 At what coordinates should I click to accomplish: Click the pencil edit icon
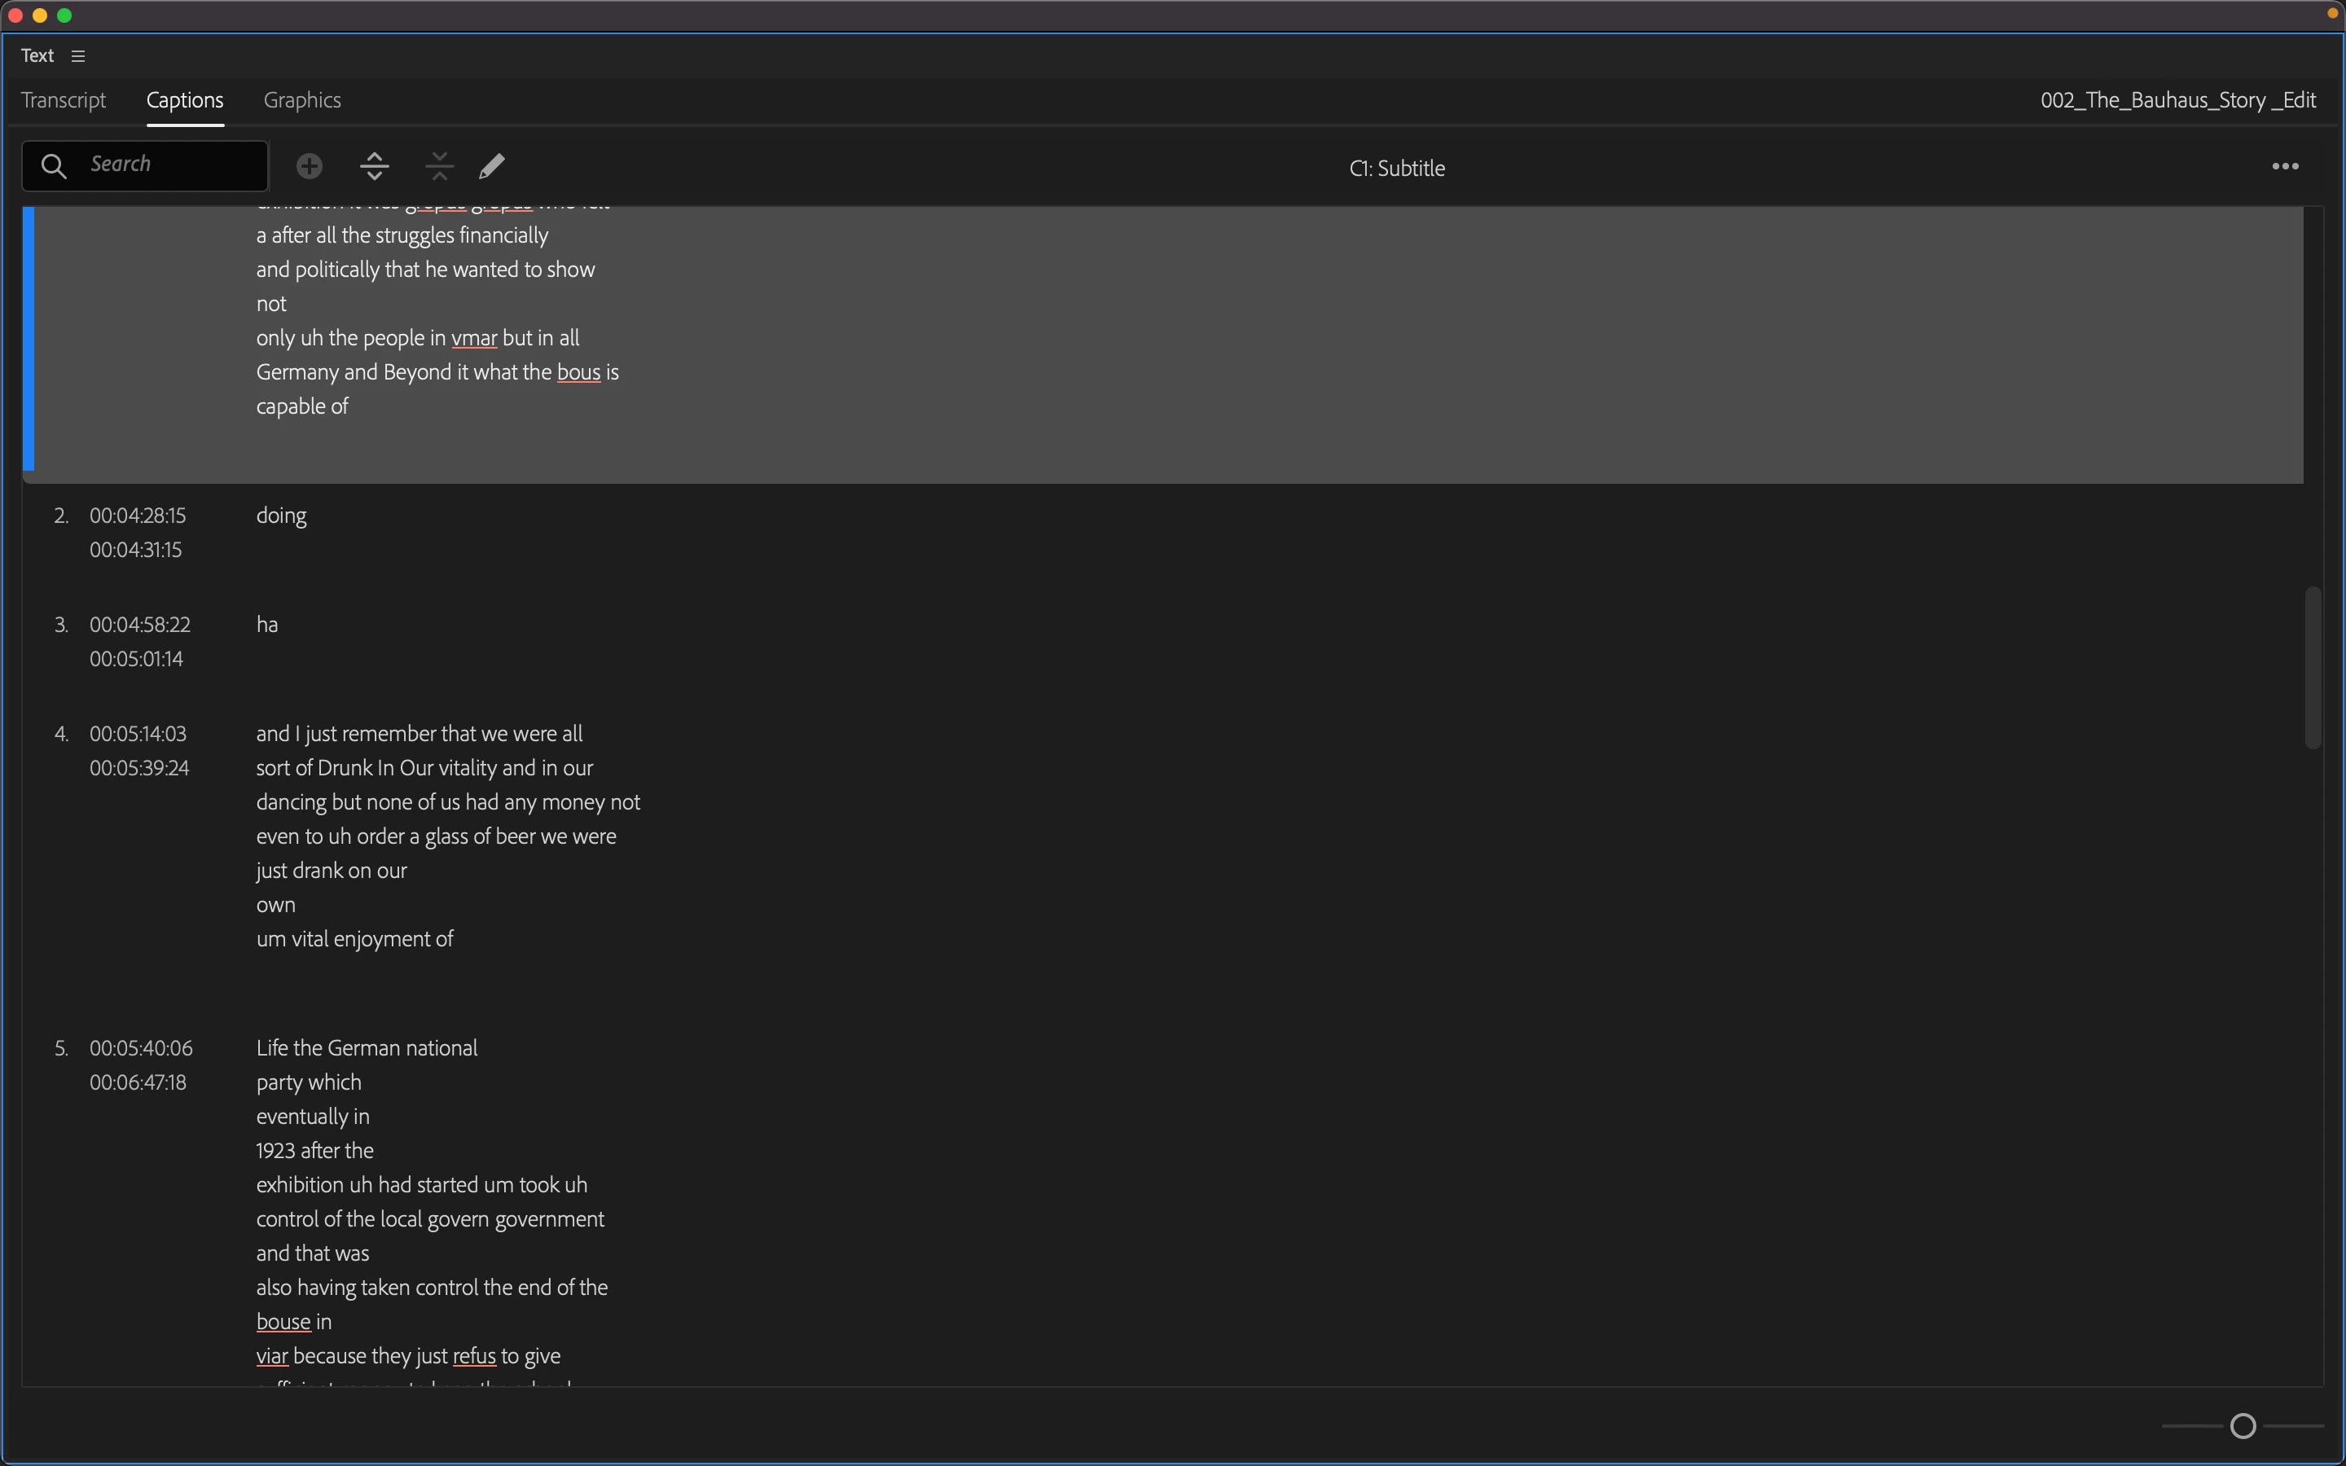coord(491,166)
